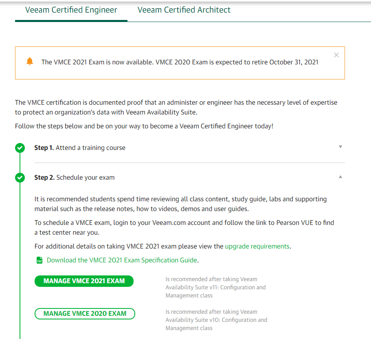This screenshot has width=371, height=339.
Task: Click the VMCE 2021 exam available announcement text
Action: pos(180,62)
